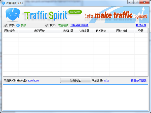
Task: Click the 网址数量 label
Action: [x=97, y=81]
